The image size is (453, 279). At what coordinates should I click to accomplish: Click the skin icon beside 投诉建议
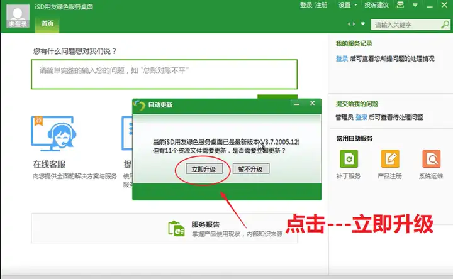point(400,4)
